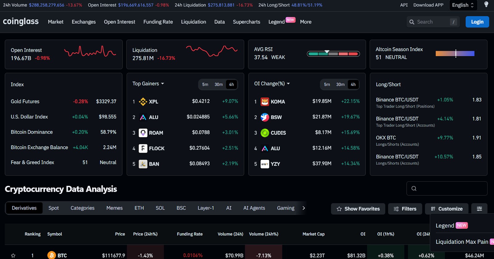Toggle the light bulb theme icon
This screenshot has height=259, width=494.
coord(486,4)
